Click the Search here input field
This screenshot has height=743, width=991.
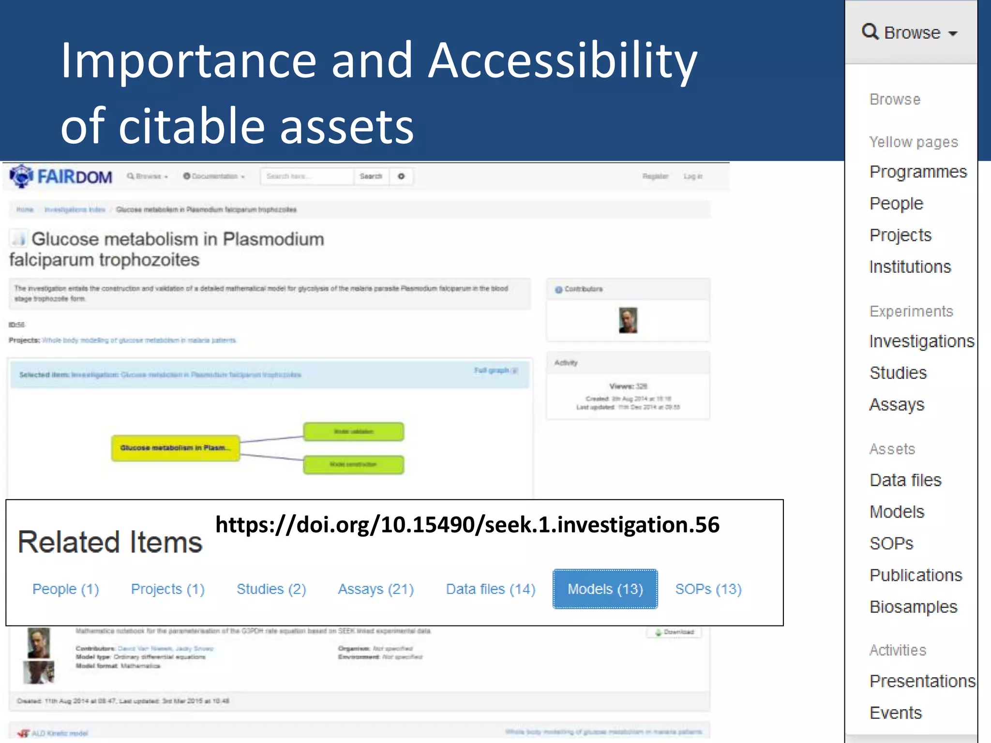(x=307, y=176)
